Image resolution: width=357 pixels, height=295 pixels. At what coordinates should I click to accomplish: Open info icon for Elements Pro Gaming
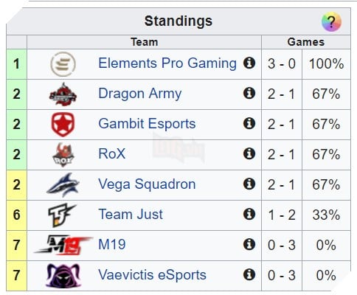[249, 63]
